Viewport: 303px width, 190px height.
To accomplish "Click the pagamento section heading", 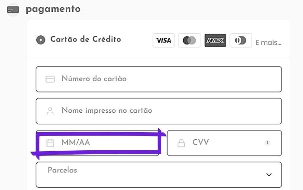I will coord(53,9).
